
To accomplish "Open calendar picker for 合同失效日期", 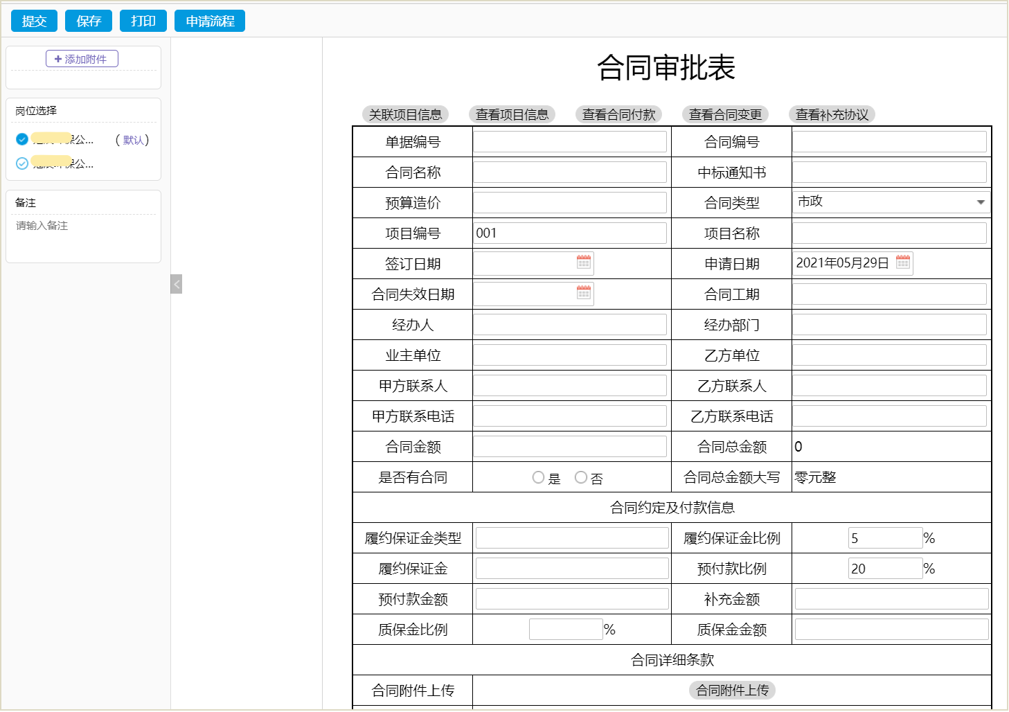I will click(x=583, y=292).
